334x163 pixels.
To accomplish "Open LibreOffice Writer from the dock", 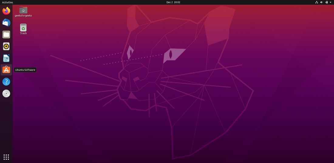I will pos(6,58).
